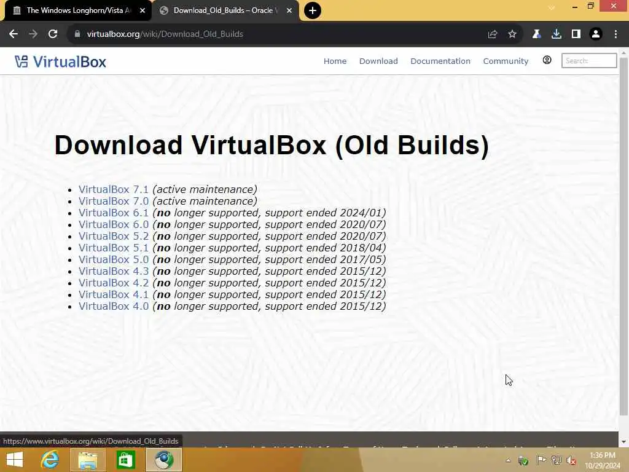Open the Download navigation item
Image resolution: width=629 pixels, height=472 pixels.
click(378, 61)
